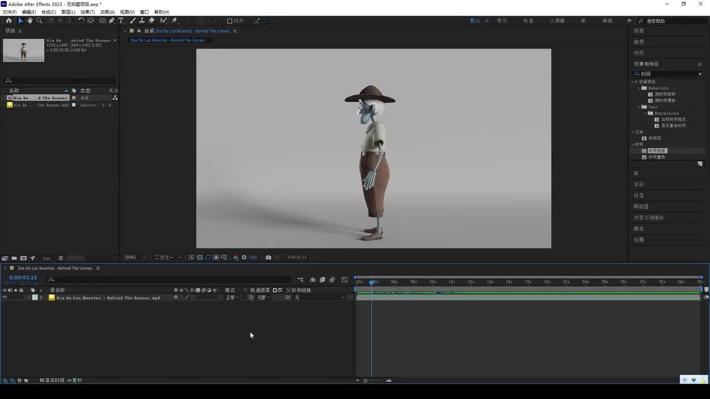This screenshot has height=399, width=710.
Task: Select the Puppet Pin tool
Action: tap(175, 21)
